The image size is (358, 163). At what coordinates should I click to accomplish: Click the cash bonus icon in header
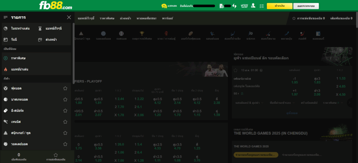click(x=244, y=6)
